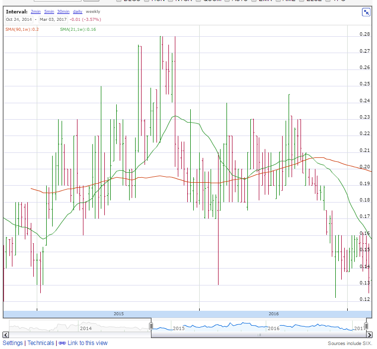
Task: Select the weekly interval label
Action: point(93,11)
